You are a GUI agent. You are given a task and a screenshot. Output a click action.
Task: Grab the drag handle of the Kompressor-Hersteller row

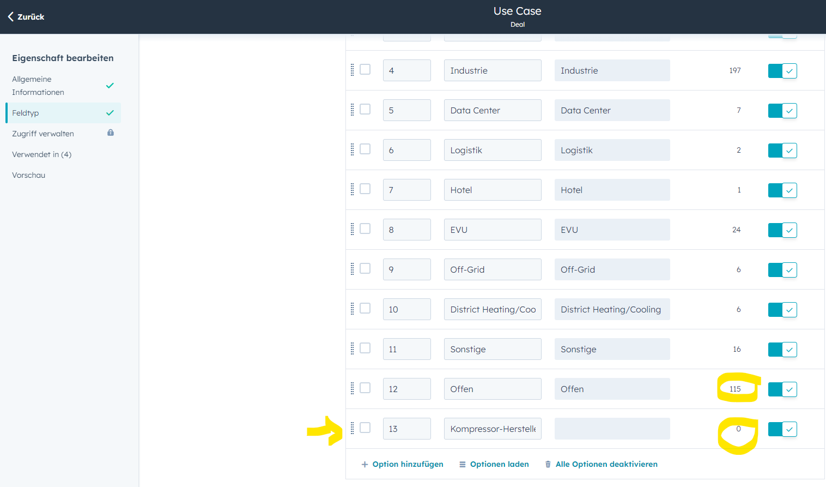(351, 428)
